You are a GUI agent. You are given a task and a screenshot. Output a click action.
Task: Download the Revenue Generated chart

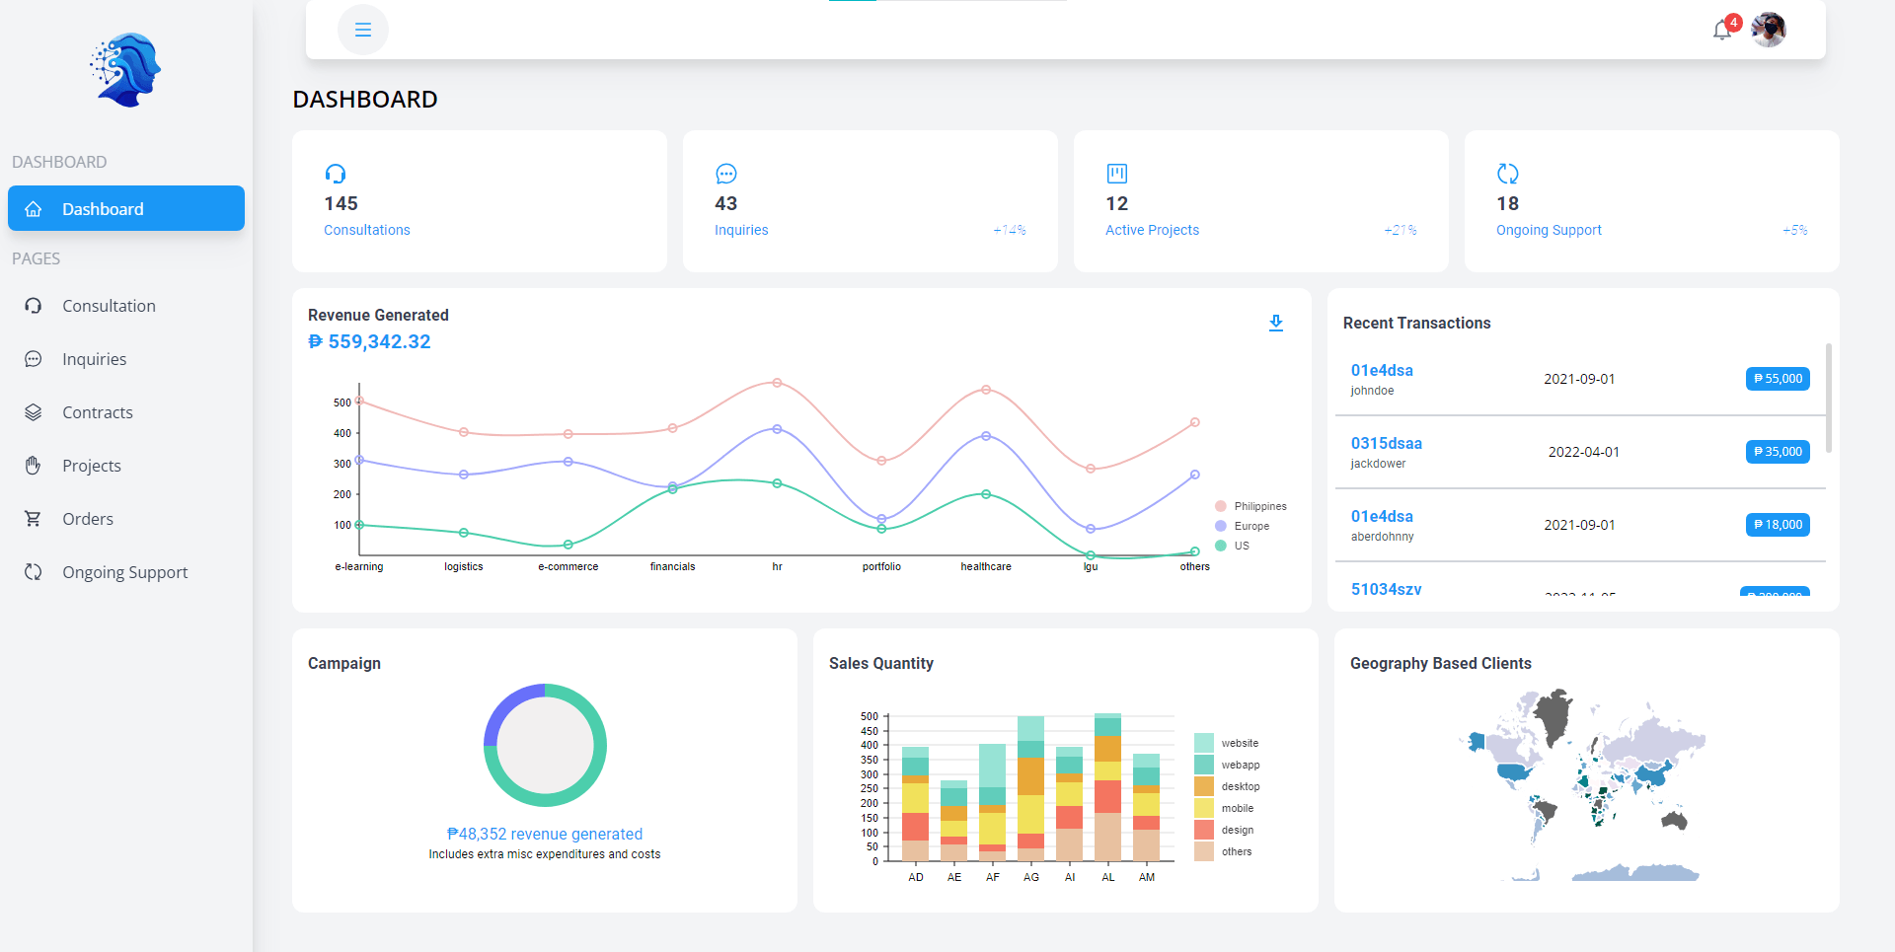click(1276, 323)
